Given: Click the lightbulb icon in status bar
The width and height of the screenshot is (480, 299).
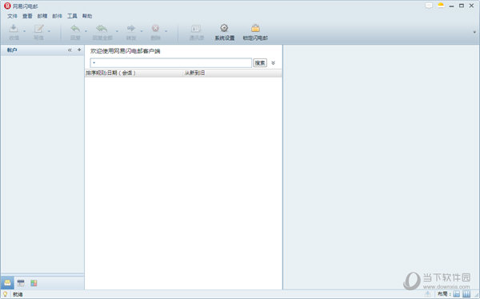Looking at the screenshot, I should tap(6, 294).
